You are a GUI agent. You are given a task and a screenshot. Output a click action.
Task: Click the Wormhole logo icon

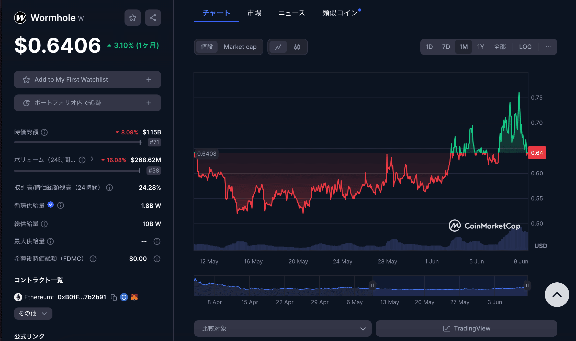click(x=20, y=18)
